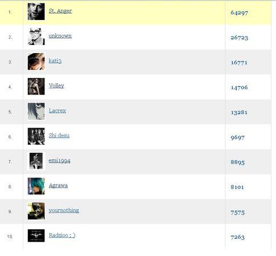Viewport: 276px width, 256px height.
Task: Go to Agrawa's profile link
Action: pyautogui.click(x=58, y=185)
